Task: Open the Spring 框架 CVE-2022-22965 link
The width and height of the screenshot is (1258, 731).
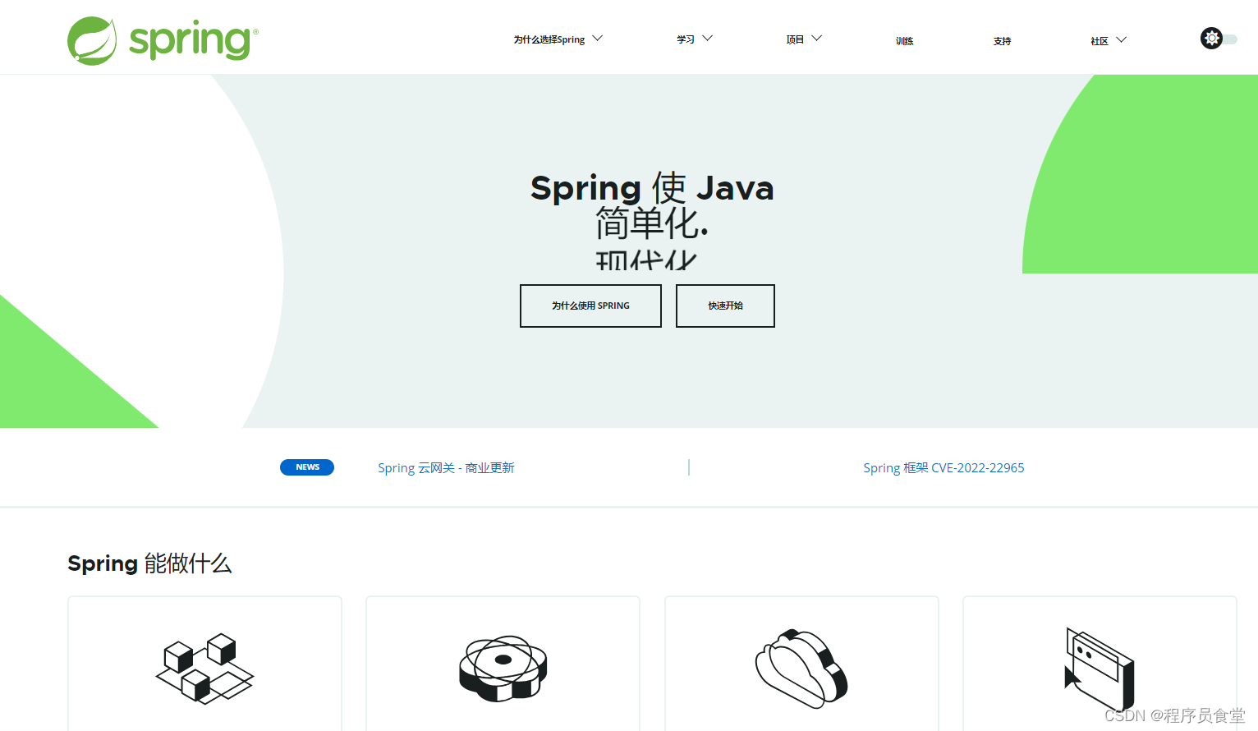Action: [x=944, y=467]
